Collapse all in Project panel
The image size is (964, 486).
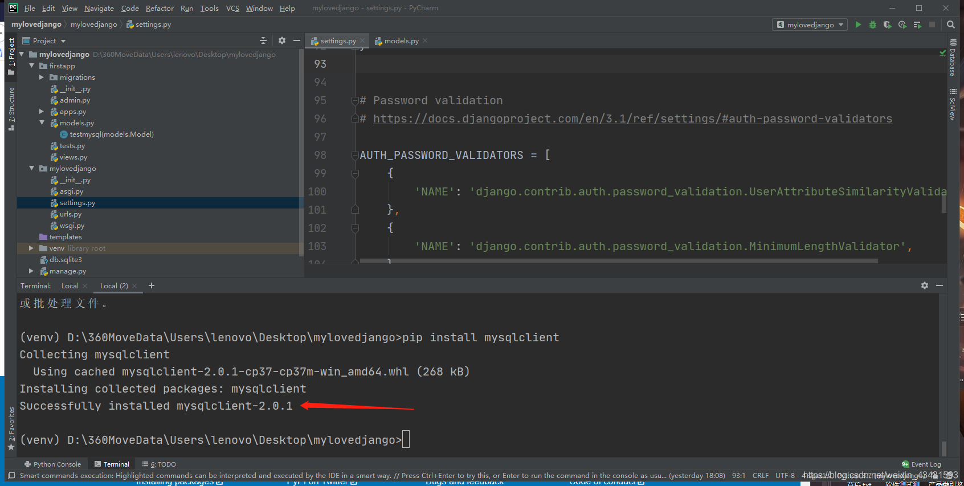(x=263, y=40)
